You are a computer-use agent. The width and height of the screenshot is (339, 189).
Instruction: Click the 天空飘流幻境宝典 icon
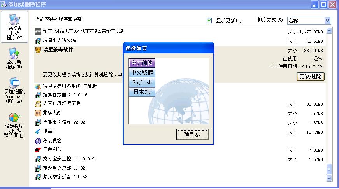(x=38, y=104)
